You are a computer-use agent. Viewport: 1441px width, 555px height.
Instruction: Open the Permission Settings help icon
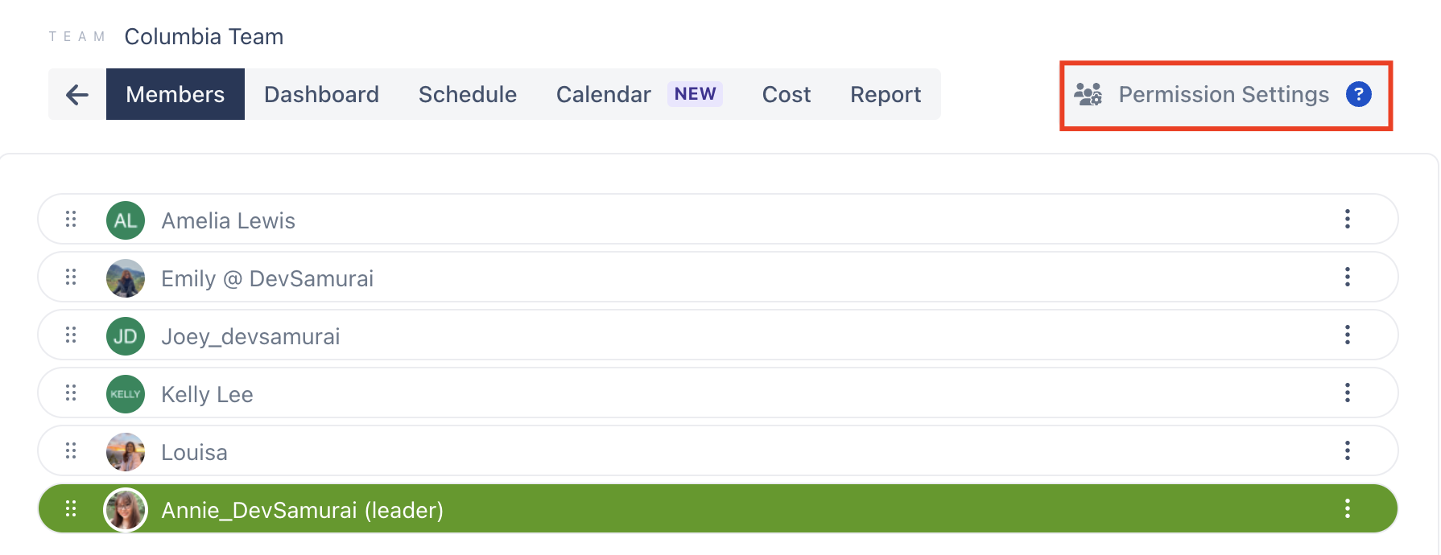pyautogui.click(x=1359, y=95)
